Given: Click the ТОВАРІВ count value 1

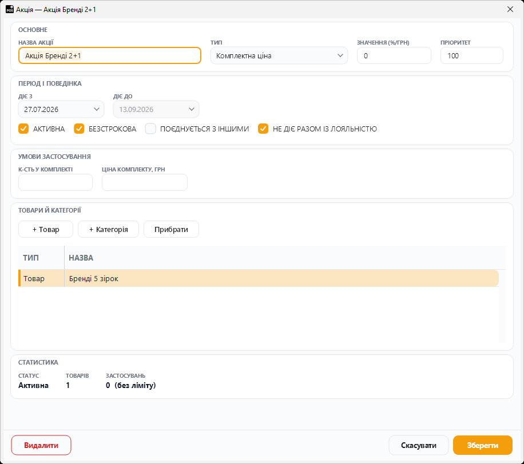Looking at the screenshot, I should click(x=68, y=385).
